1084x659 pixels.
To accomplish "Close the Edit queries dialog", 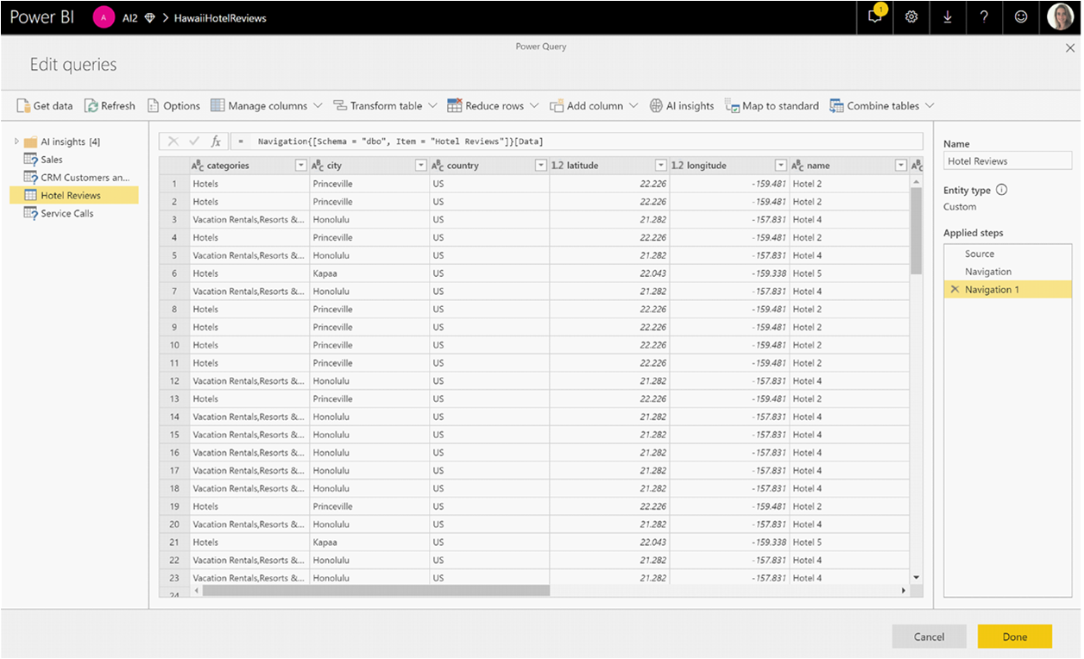I will (x=1070, y=49).
